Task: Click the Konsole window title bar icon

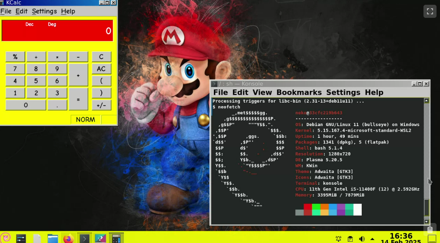Action: (x=214, y=83)
